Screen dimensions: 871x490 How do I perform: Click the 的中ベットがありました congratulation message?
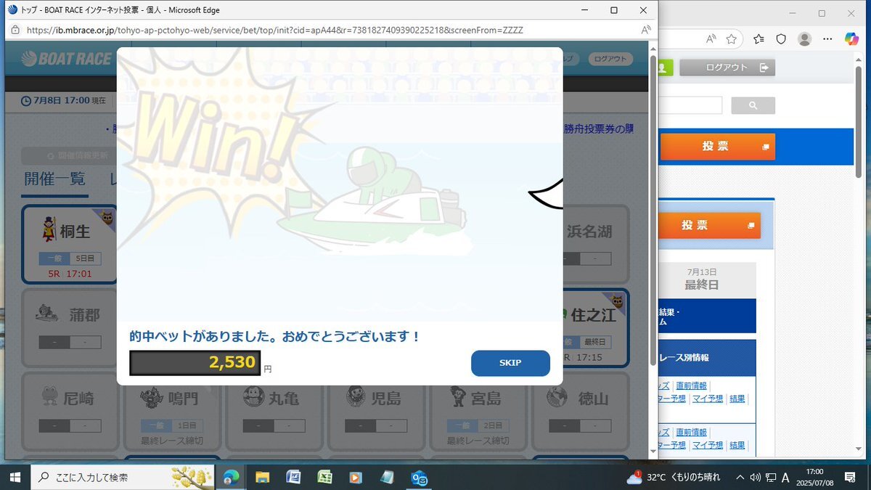(275, 337)
